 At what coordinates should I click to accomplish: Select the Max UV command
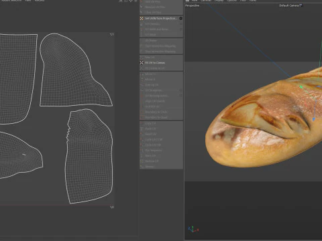pyautogui.click(x=161, y=58)
